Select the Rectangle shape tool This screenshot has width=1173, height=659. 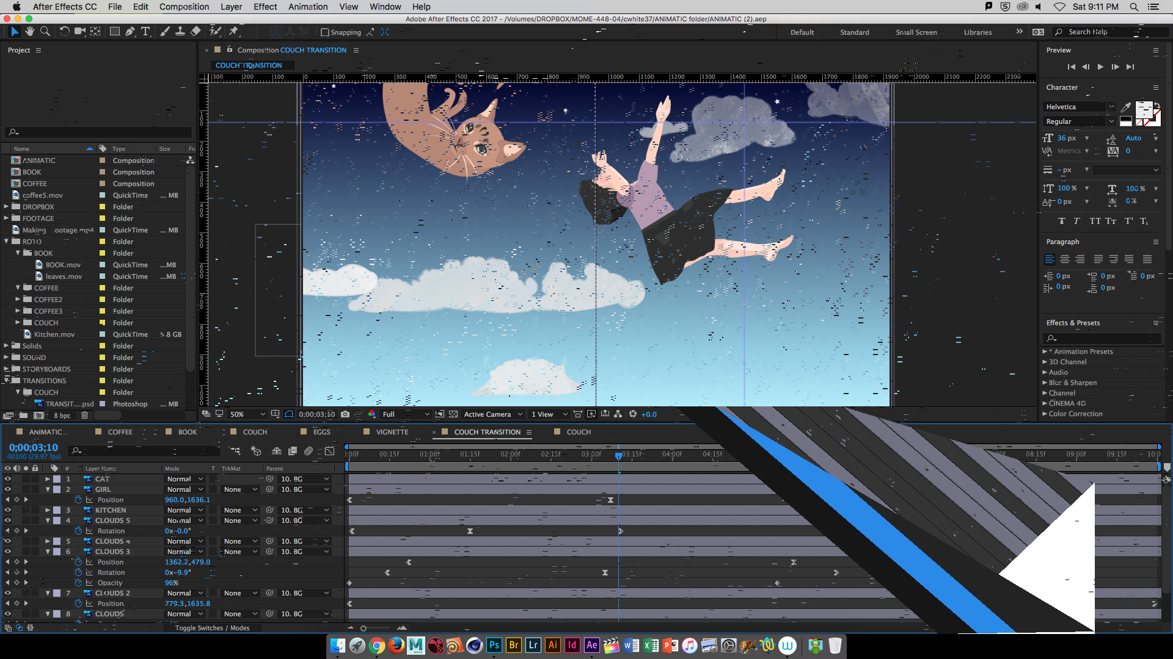pos(114,32)
